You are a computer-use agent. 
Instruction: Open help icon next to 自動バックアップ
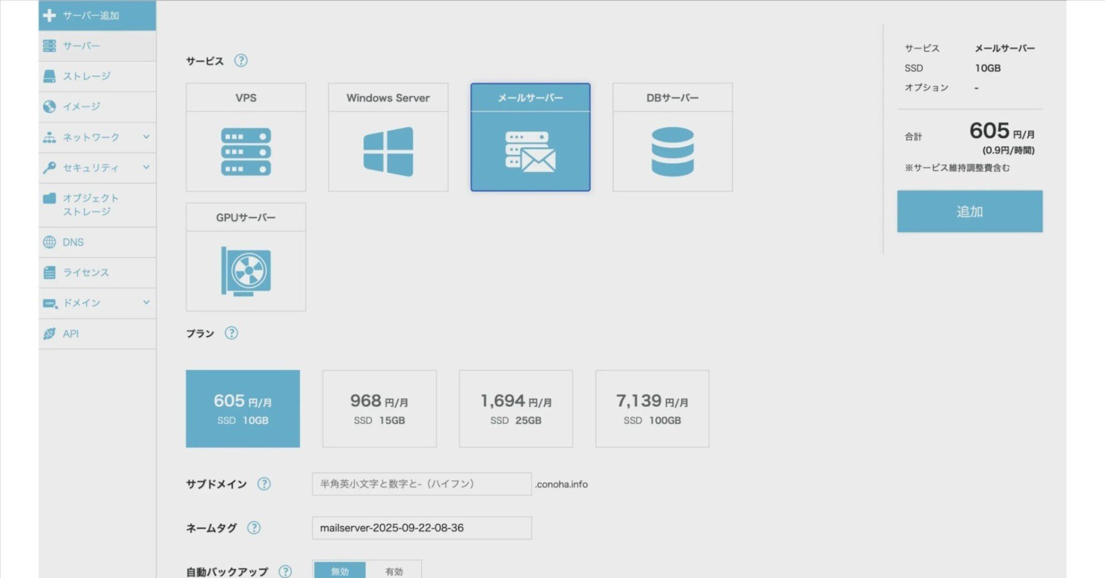click(285, 571)
